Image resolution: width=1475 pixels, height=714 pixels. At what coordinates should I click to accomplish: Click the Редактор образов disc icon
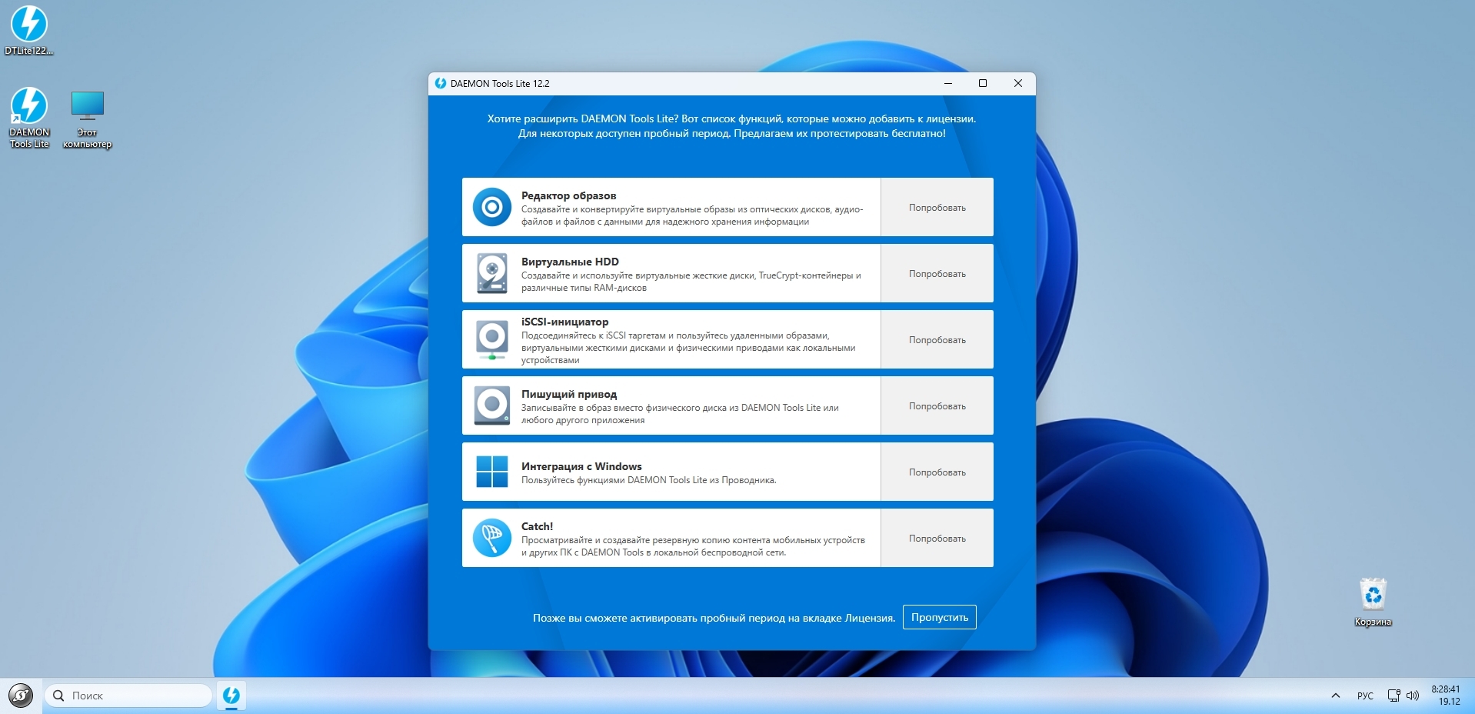pyautogui.click(x=492, y=207)
